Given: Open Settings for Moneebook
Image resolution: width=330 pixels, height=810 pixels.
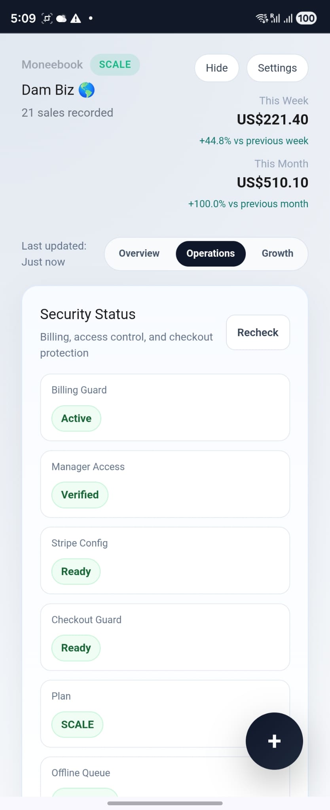Looking at the screenshot, I should [277, 68].
